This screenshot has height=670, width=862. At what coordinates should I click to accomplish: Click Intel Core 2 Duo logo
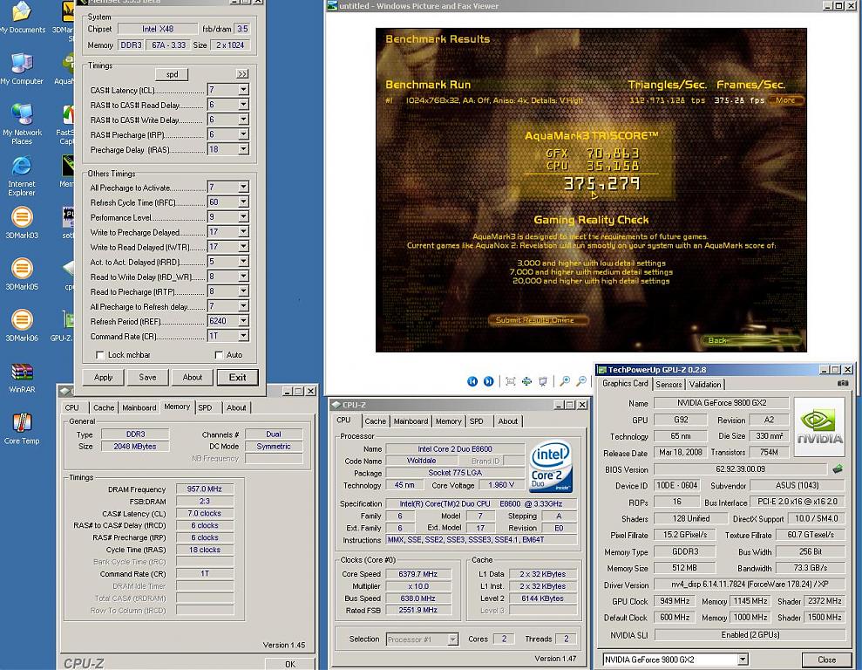point(551,466)
